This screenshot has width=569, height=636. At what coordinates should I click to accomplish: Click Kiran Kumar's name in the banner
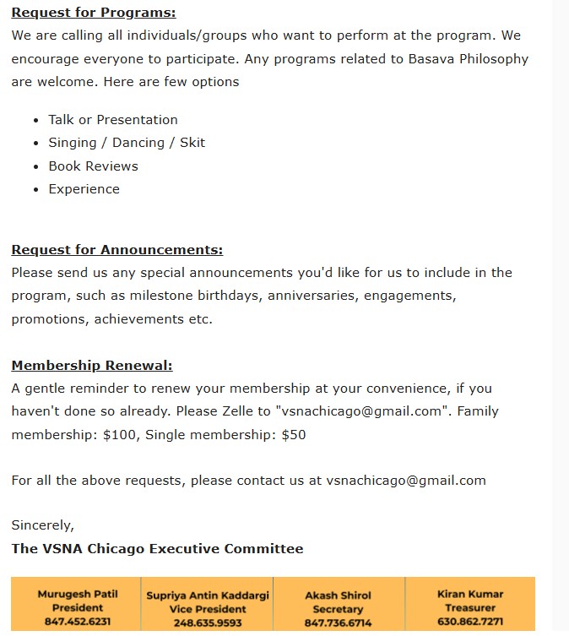(x=470, y=595)
